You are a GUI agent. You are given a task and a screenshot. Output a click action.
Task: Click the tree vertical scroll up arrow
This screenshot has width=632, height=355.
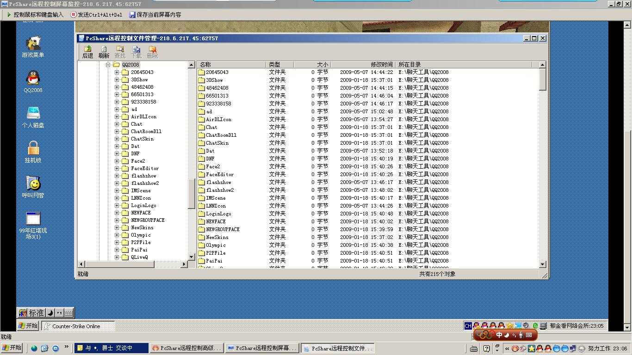192,65
